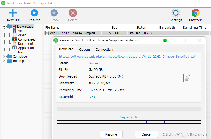Click the ISO file icon in dialog
This screenshot has width=211, height=139.
click(x=187, y=78)
